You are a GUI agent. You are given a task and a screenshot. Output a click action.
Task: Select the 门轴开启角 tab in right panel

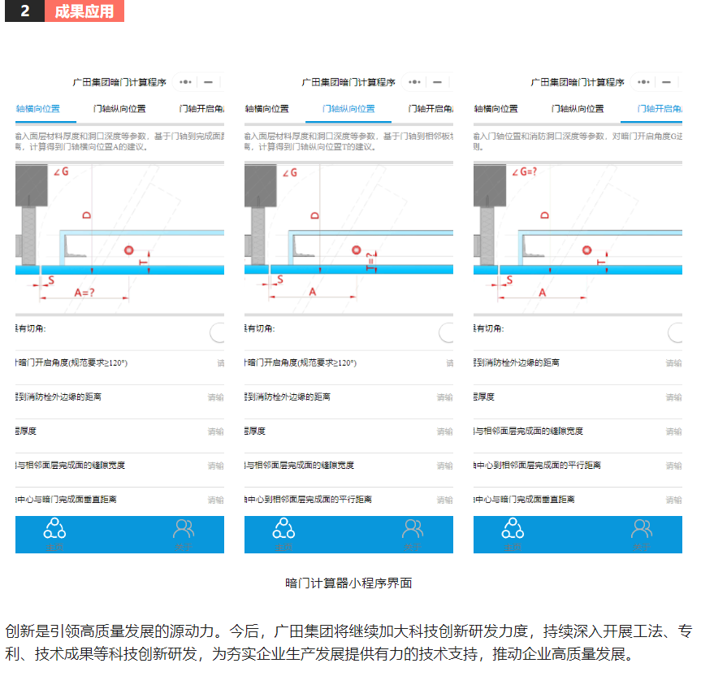click(658, 109)
